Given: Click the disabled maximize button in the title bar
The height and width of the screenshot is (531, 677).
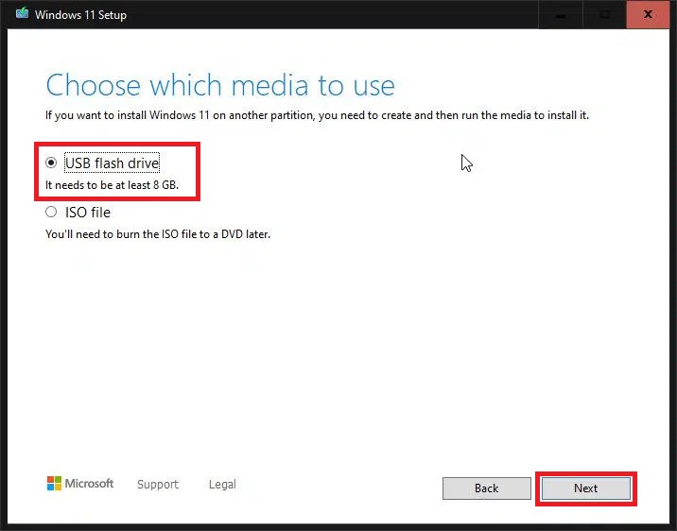Looking at the screenshot, I should click(x=604, y=14).
